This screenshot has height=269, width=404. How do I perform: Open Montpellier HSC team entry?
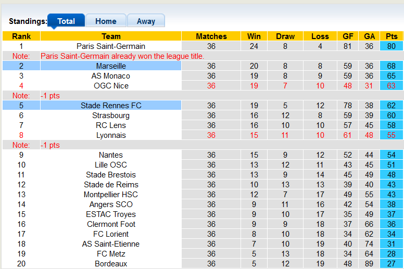(x=111, y=195)
